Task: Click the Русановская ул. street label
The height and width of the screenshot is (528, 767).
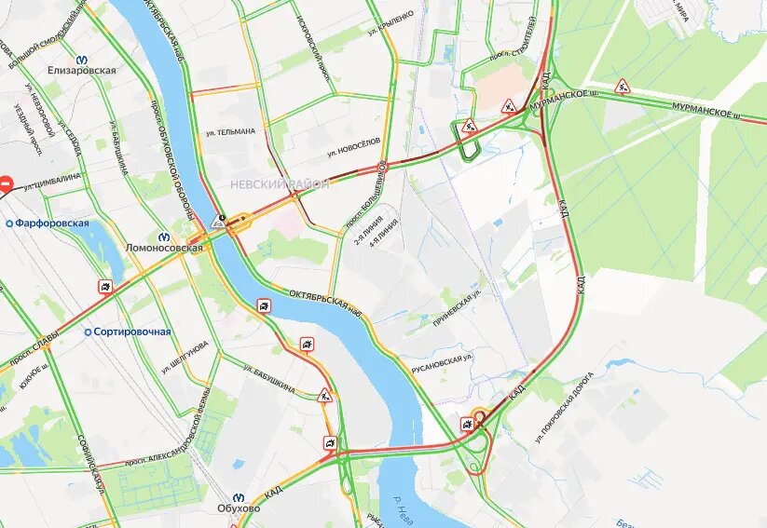Action: pyautogui.click(x=443, y=364)
